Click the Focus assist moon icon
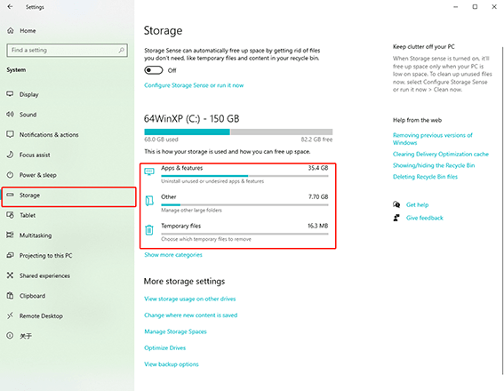Image resolution: width=504 pixels, height=391 pixels. click(x=11, y=155)
